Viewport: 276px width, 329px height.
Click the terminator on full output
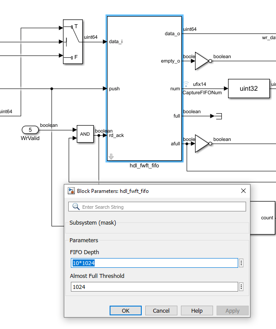[x=219, y=116]
